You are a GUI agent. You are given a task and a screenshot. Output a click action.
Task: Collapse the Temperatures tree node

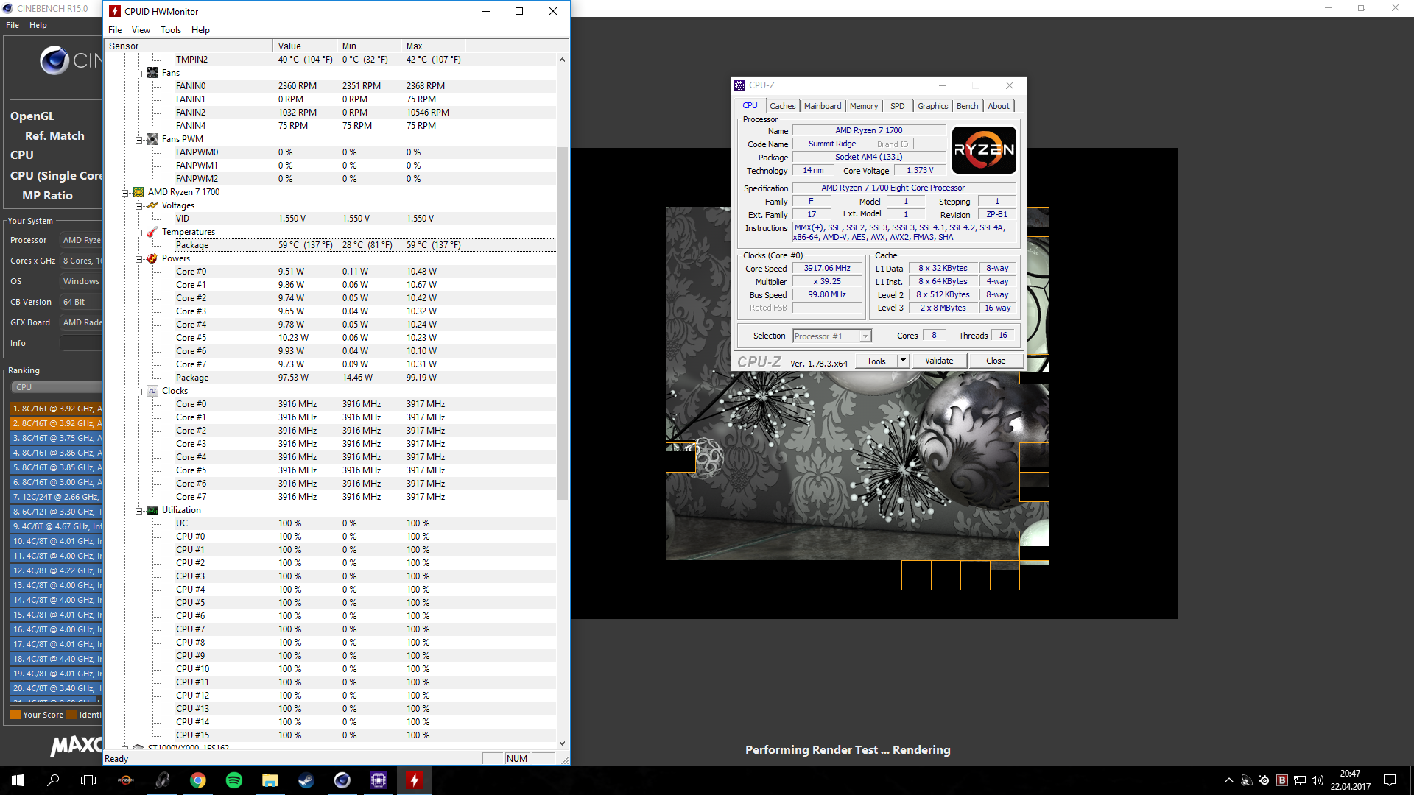tap(138, 233)
